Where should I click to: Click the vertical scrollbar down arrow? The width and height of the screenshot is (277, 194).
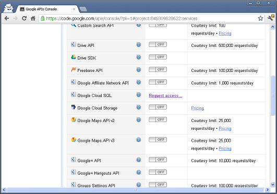click(273, 185)
